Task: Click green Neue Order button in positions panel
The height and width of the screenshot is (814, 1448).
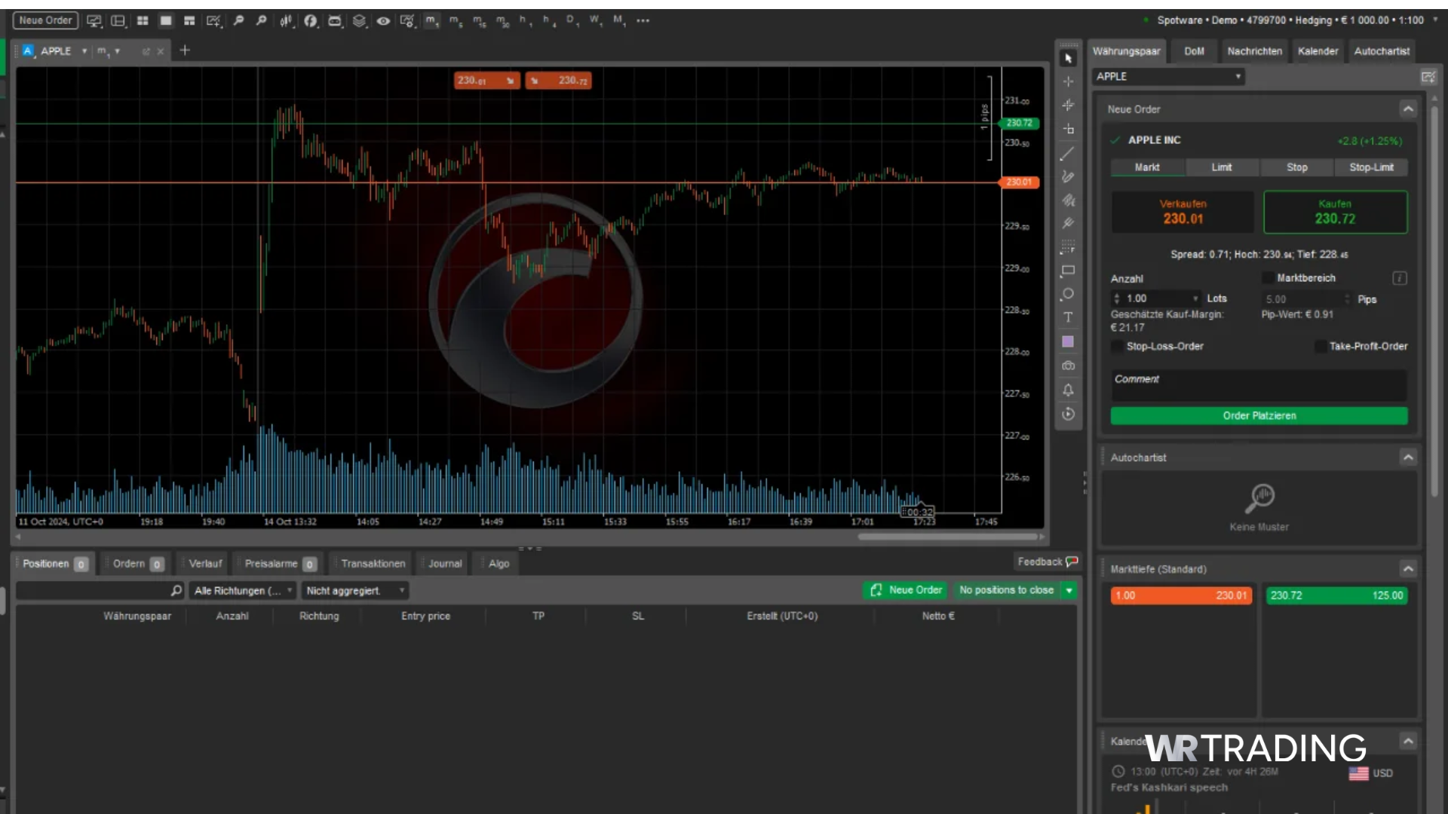Action: coord(906,590)
